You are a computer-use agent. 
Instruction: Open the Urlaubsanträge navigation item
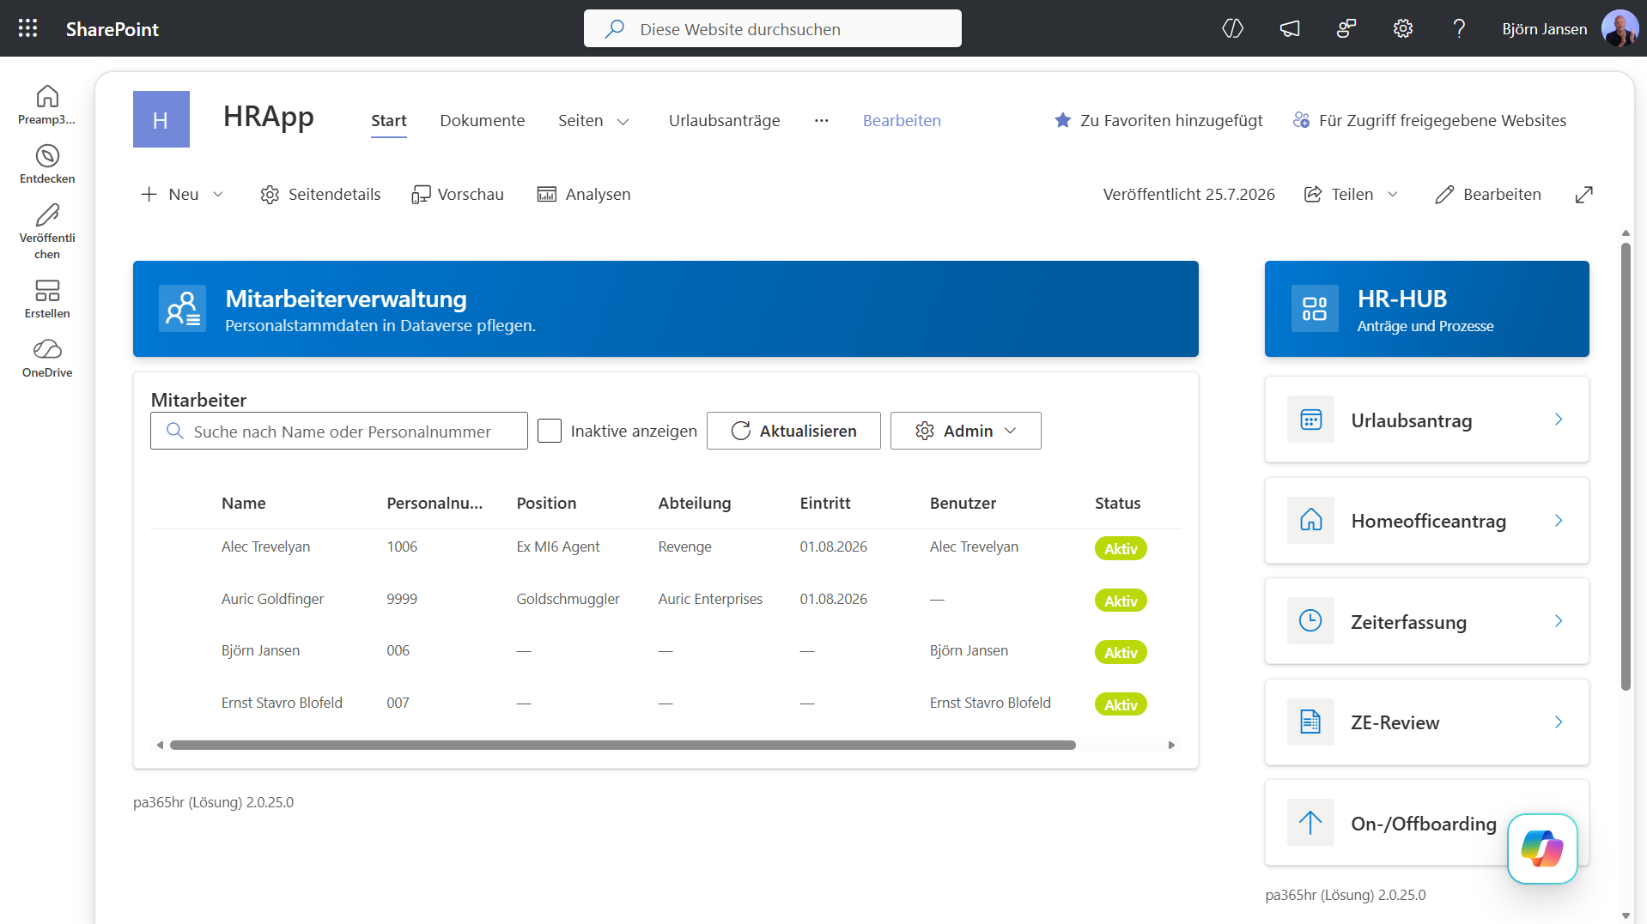(x=725, y=120)
